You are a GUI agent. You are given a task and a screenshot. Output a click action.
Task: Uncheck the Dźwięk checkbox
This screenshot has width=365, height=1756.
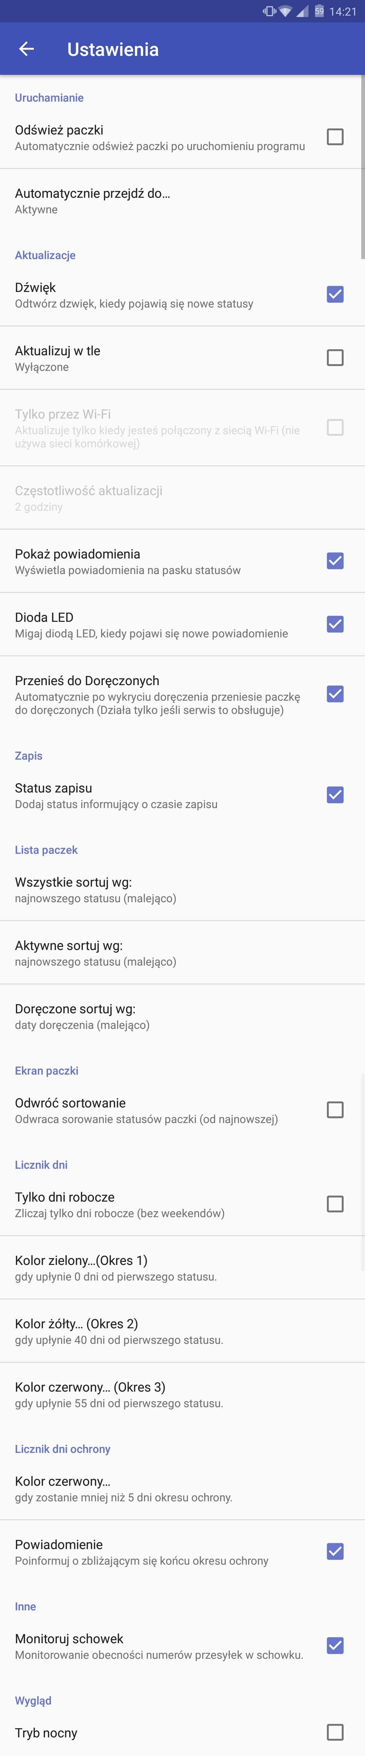pyautogui.click(x=335, y=295)
